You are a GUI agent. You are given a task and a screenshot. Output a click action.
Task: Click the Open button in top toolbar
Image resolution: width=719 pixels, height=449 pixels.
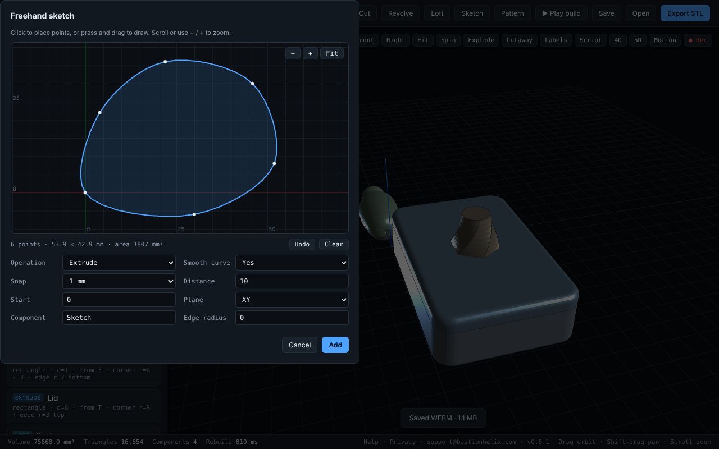(641, 13)
